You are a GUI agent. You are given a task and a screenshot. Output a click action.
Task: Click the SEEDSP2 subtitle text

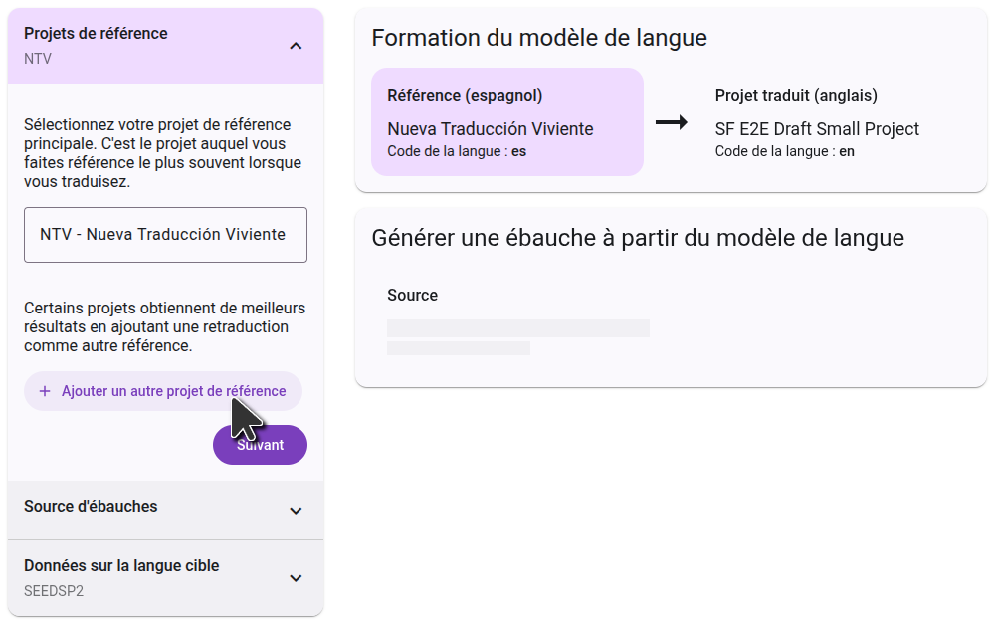tap(54, 591)
